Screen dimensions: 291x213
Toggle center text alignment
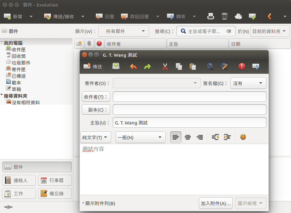(x=188, y=137)
